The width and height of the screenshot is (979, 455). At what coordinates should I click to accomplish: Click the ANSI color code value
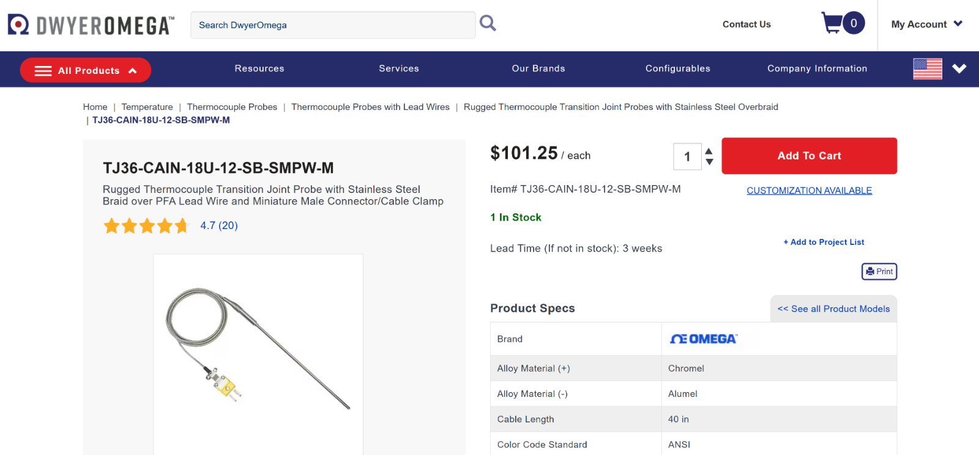[679, 445]
